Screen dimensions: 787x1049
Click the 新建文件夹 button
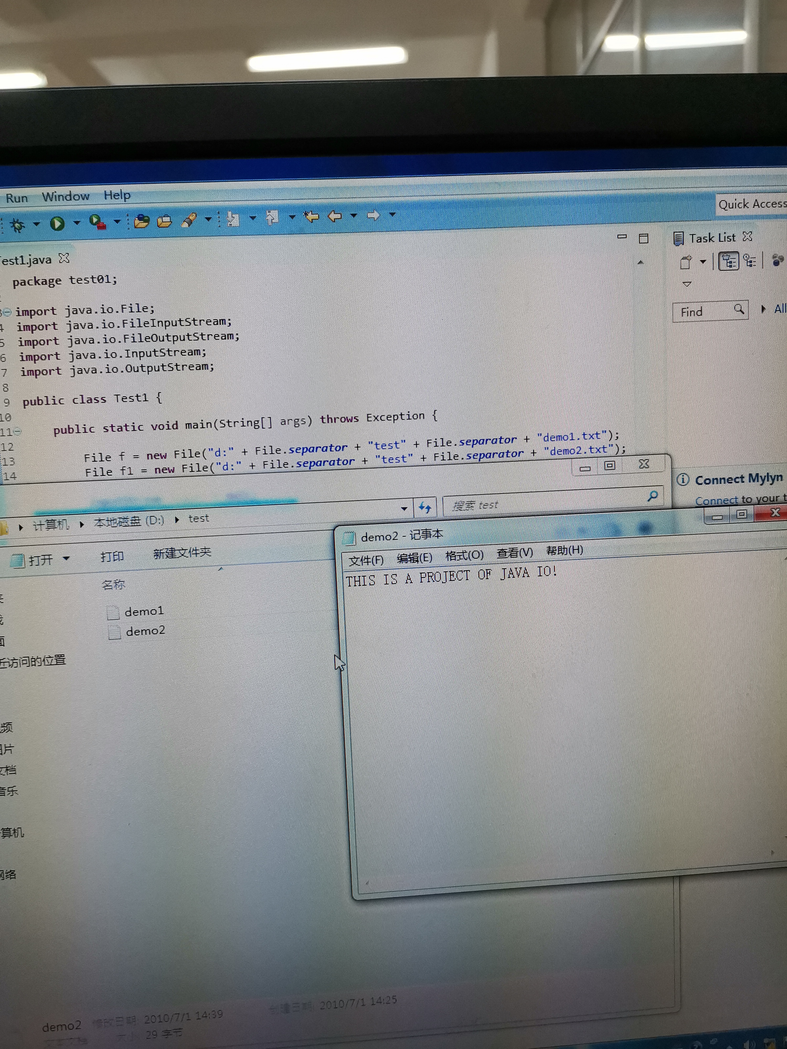coord(182,553)
